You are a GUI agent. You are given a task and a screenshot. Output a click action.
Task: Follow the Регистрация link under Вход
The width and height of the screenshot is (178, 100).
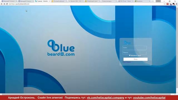pos(127,62)
